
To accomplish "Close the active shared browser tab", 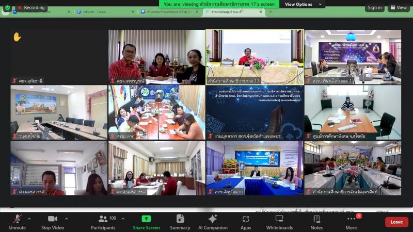I will [261, 12].
